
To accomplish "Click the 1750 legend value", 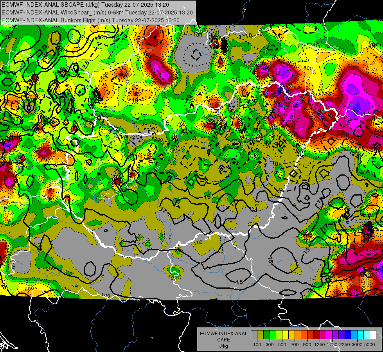I will click(x=332, y=345).
